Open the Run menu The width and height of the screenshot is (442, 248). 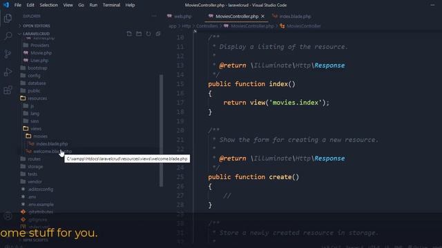click(x=93, y=5)
